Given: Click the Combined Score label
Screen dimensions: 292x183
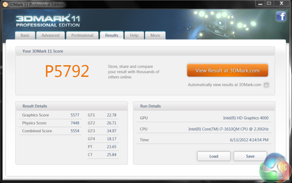Looking at the screenshot, I should pyautogui.click(x=37, y=131).
